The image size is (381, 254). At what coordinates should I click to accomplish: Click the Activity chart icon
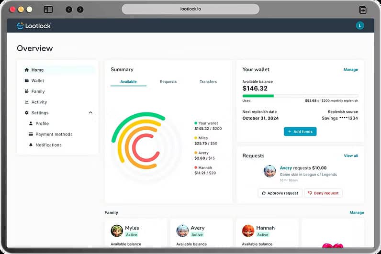point(27,102)
